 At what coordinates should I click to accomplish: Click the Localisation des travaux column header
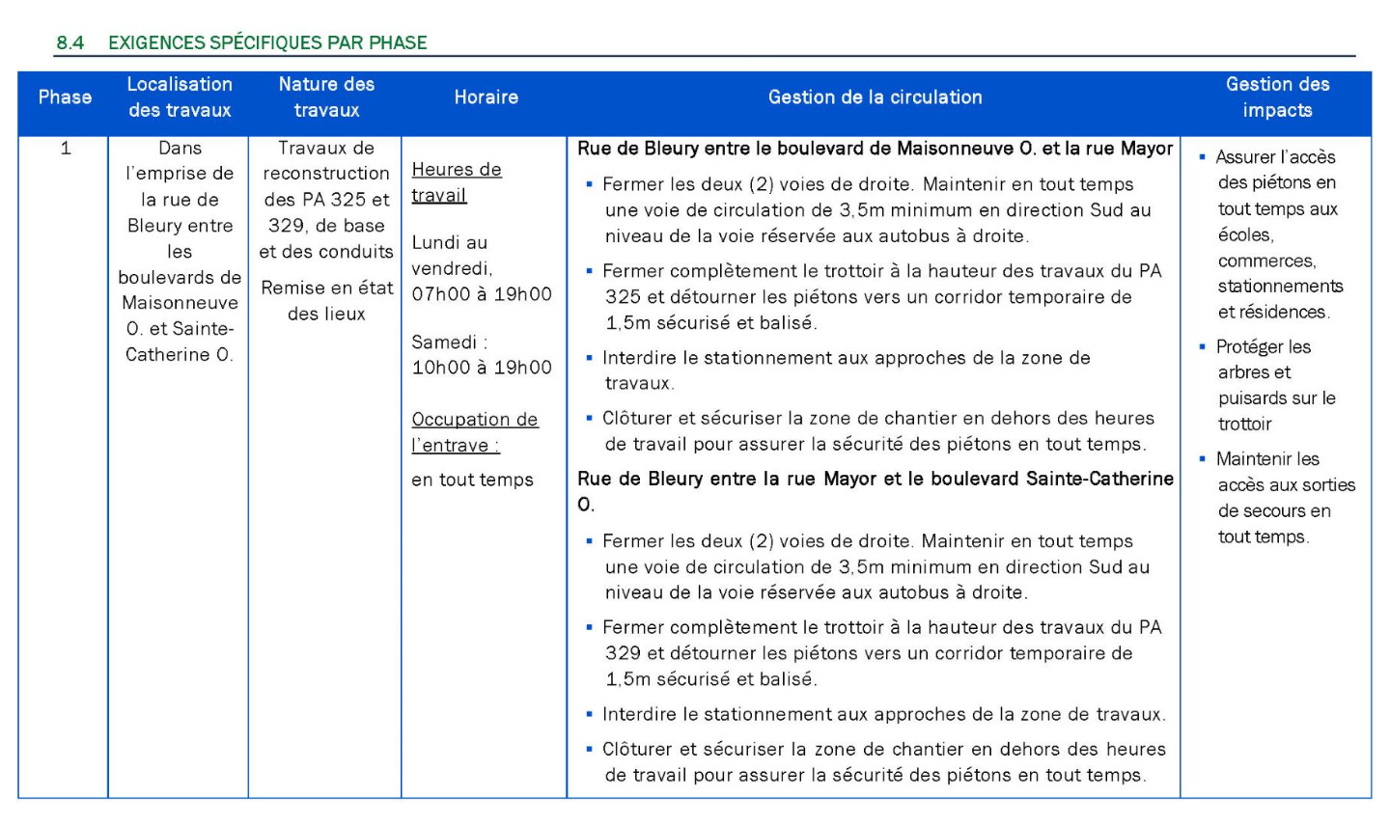point(180,97)
